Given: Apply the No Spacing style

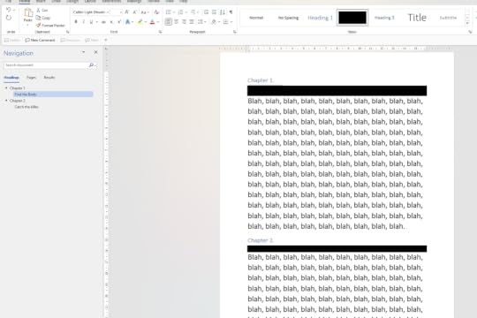Looking at the screenshot, I should click(x=288, y=18).
